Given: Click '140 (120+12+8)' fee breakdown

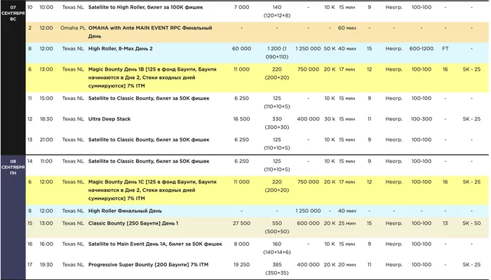Looking at the screenshot, I should (277, 11).
